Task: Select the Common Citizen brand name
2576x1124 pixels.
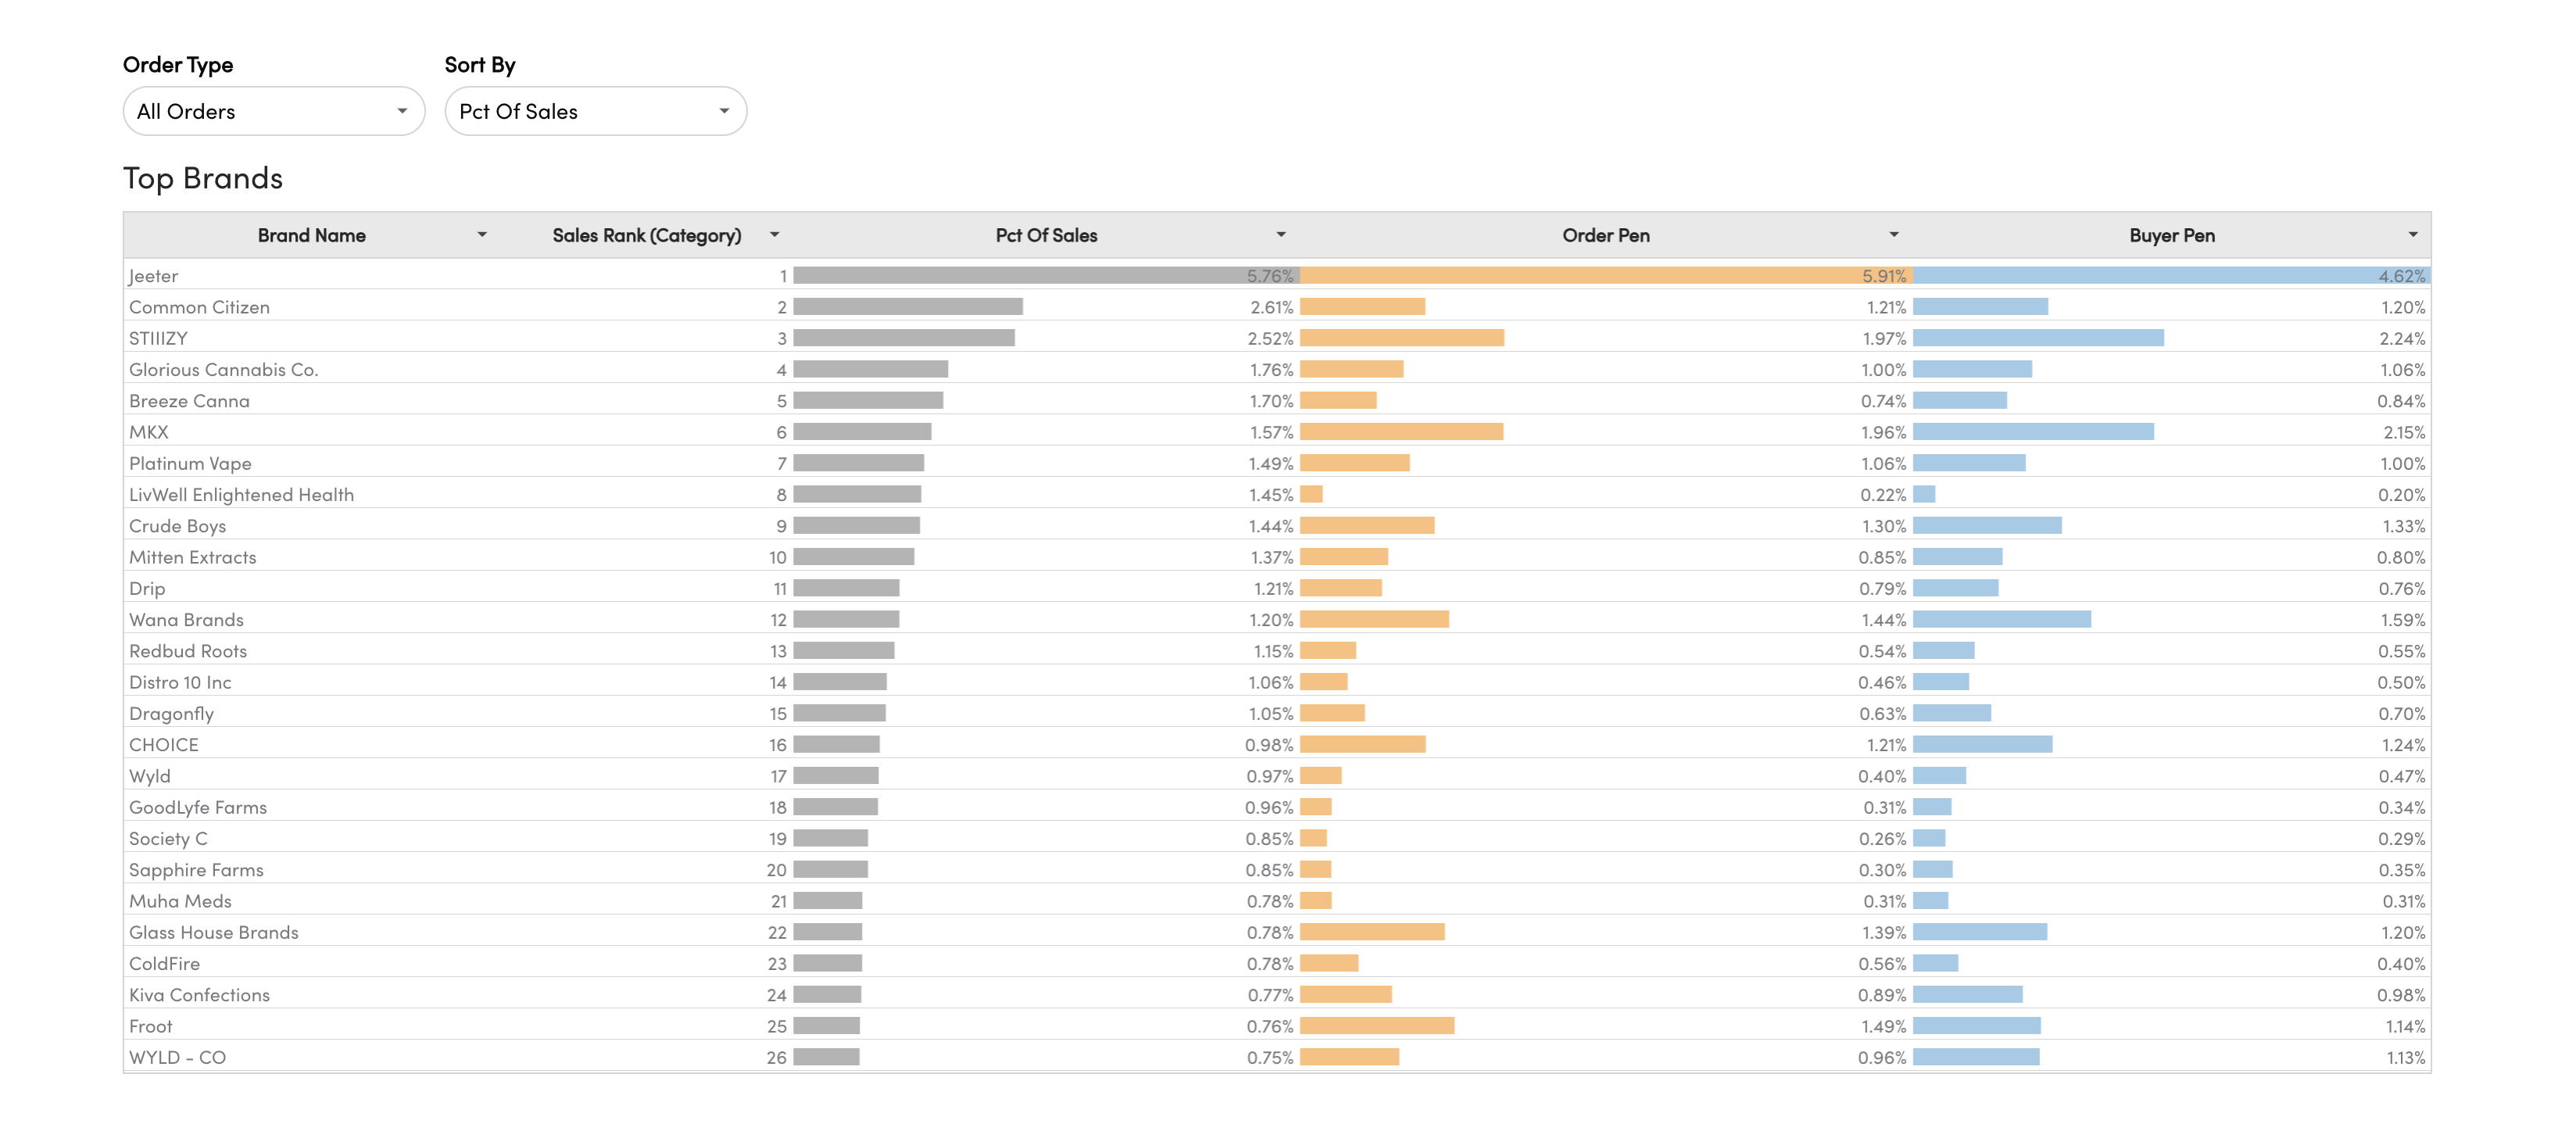Action: pyautogui.click(x=199, y=307)
